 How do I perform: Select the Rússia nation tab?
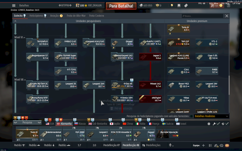click(80, 124)
